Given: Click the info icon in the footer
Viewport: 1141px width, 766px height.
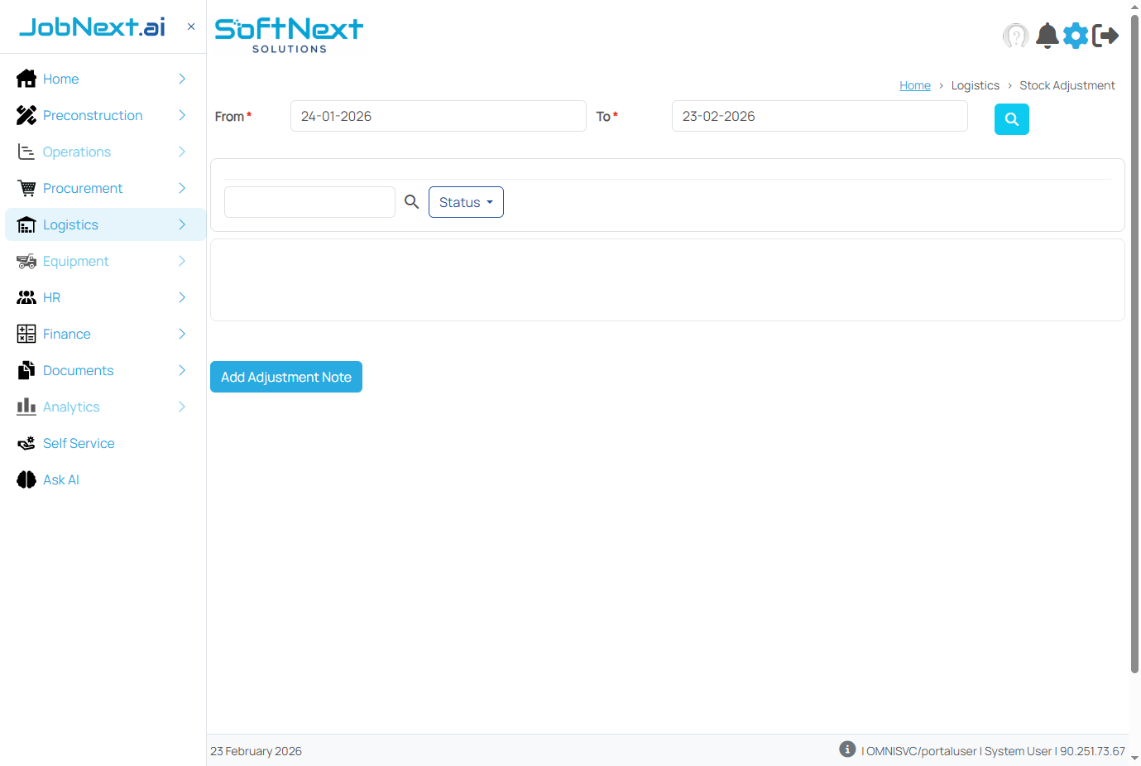Looking at the screenshot, I should [846, 749].
